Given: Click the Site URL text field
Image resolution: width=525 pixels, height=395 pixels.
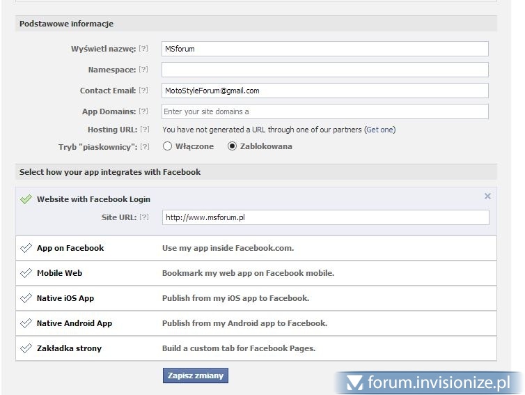Looking at the screenshot, I should coord(324,217).
